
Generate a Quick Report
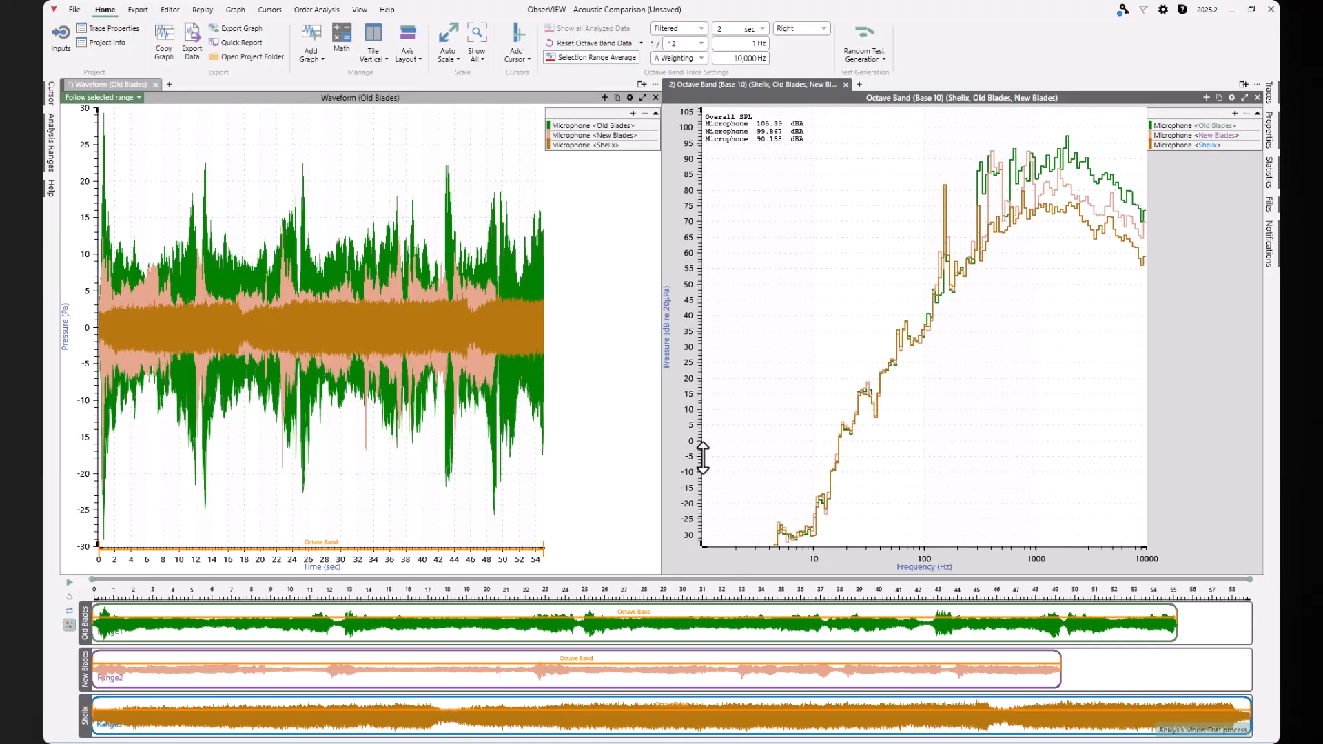236,43
